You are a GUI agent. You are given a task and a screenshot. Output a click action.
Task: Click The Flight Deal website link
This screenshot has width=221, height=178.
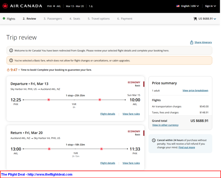click(x=50, y=174)
